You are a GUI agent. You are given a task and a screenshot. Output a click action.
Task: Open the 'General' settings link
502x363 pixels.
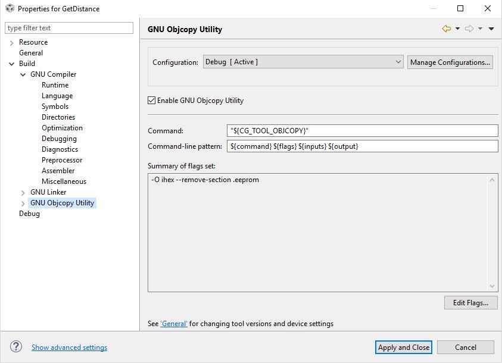[174, 324]
